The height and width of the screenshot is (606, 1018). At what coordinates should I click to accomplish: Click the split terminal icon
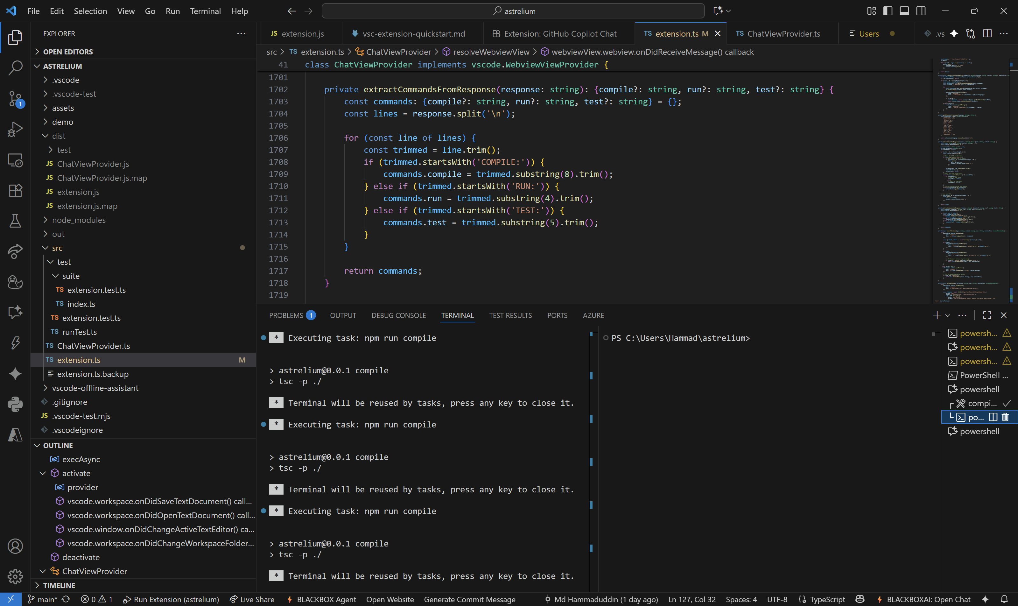[993, 417]
